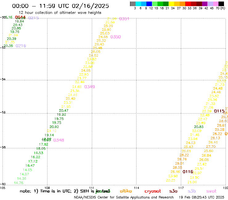This screenshot has height=200, width=228.
Task: Click the 17.82 wave height value
Action: [43, 145]
